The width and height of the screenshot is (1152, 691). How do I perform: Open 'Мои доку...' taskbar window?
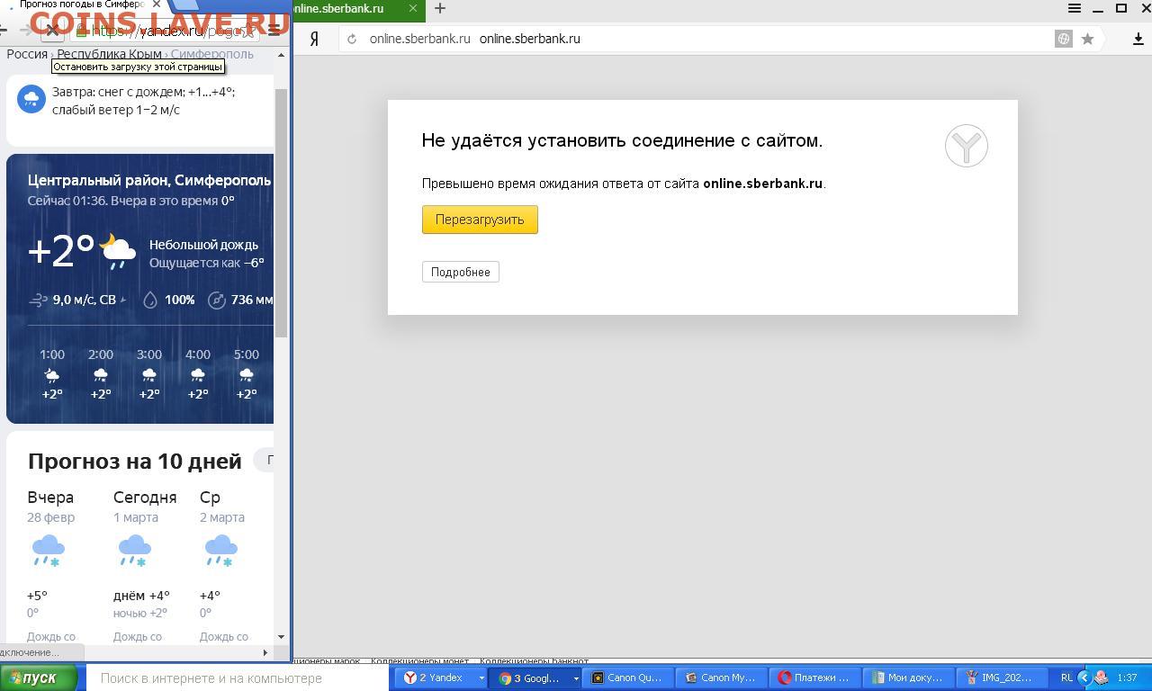(x=909, y=678)
